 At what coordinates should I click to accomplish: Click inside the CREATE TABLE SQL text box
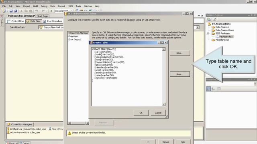click(127, 77)
